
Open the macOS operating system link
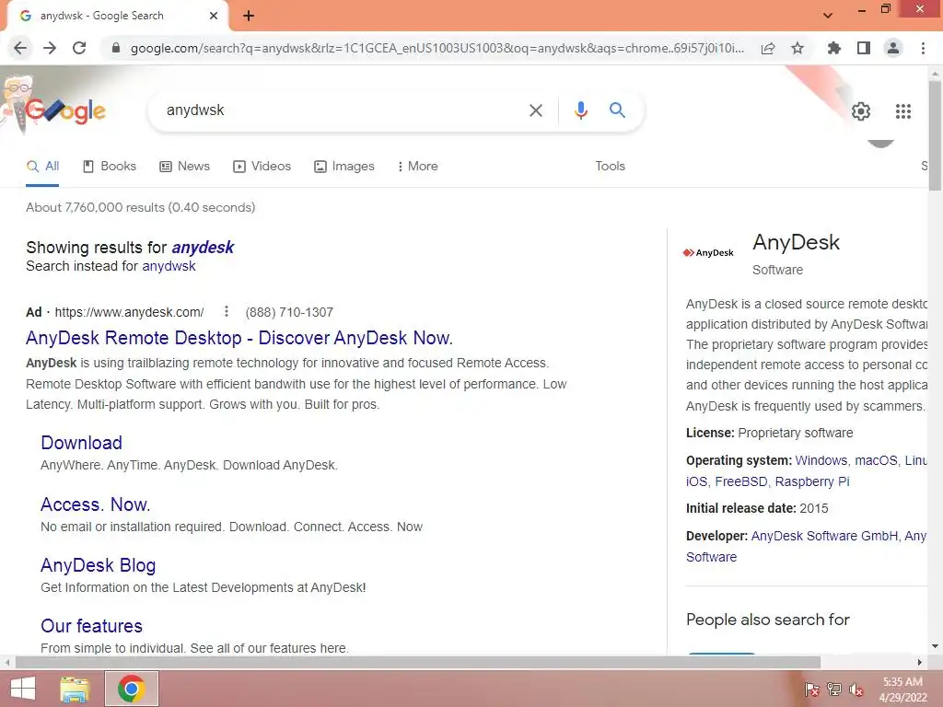tap(876, 460)
